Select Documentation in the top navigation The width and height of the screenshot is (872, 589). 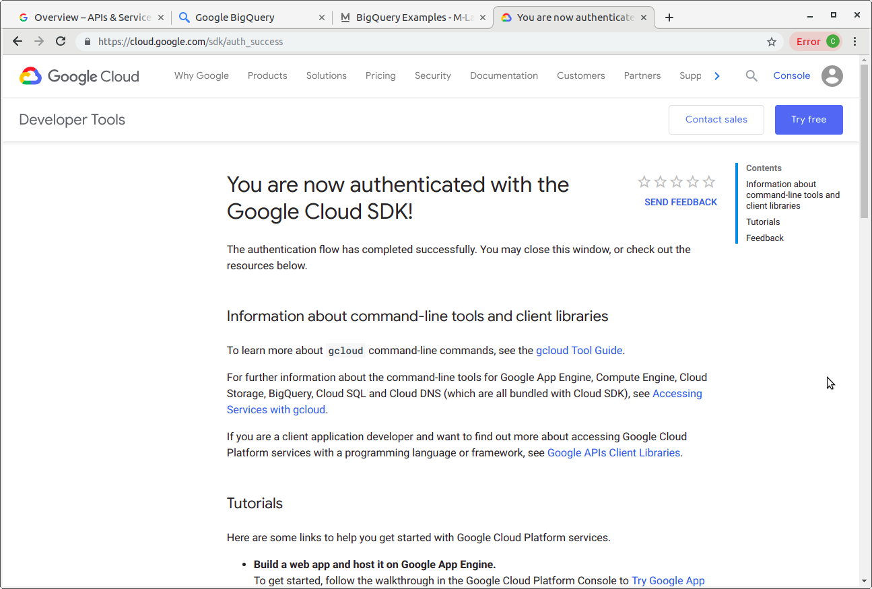pos(504,75)
